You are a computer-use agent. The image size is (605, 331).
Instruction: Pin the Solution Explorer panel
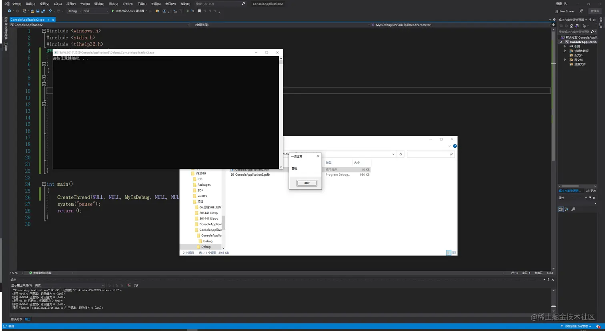(590, 20)
